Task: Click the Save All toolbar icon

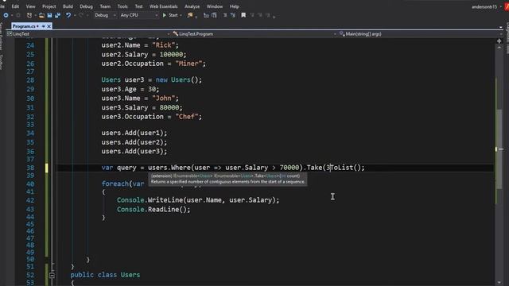Action: click(58, 15)
